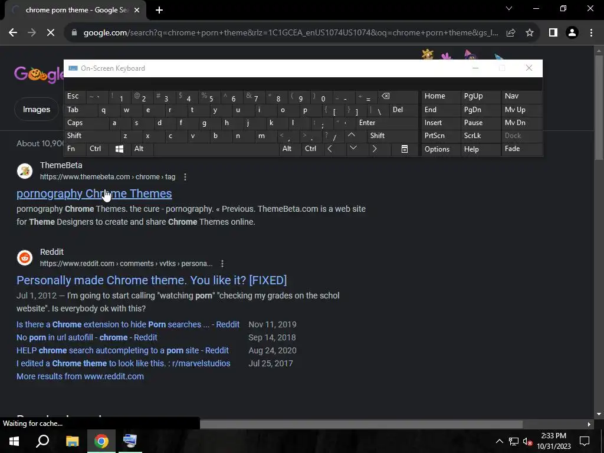Screen dimensions: 604x453
Task: Toggle left Ctrl key on On-Screen Keyboard
Action: point(97,149)
